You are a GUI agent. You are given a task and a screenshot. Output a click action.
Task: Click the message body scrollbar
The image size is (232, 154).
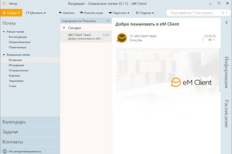coord(220,70)
